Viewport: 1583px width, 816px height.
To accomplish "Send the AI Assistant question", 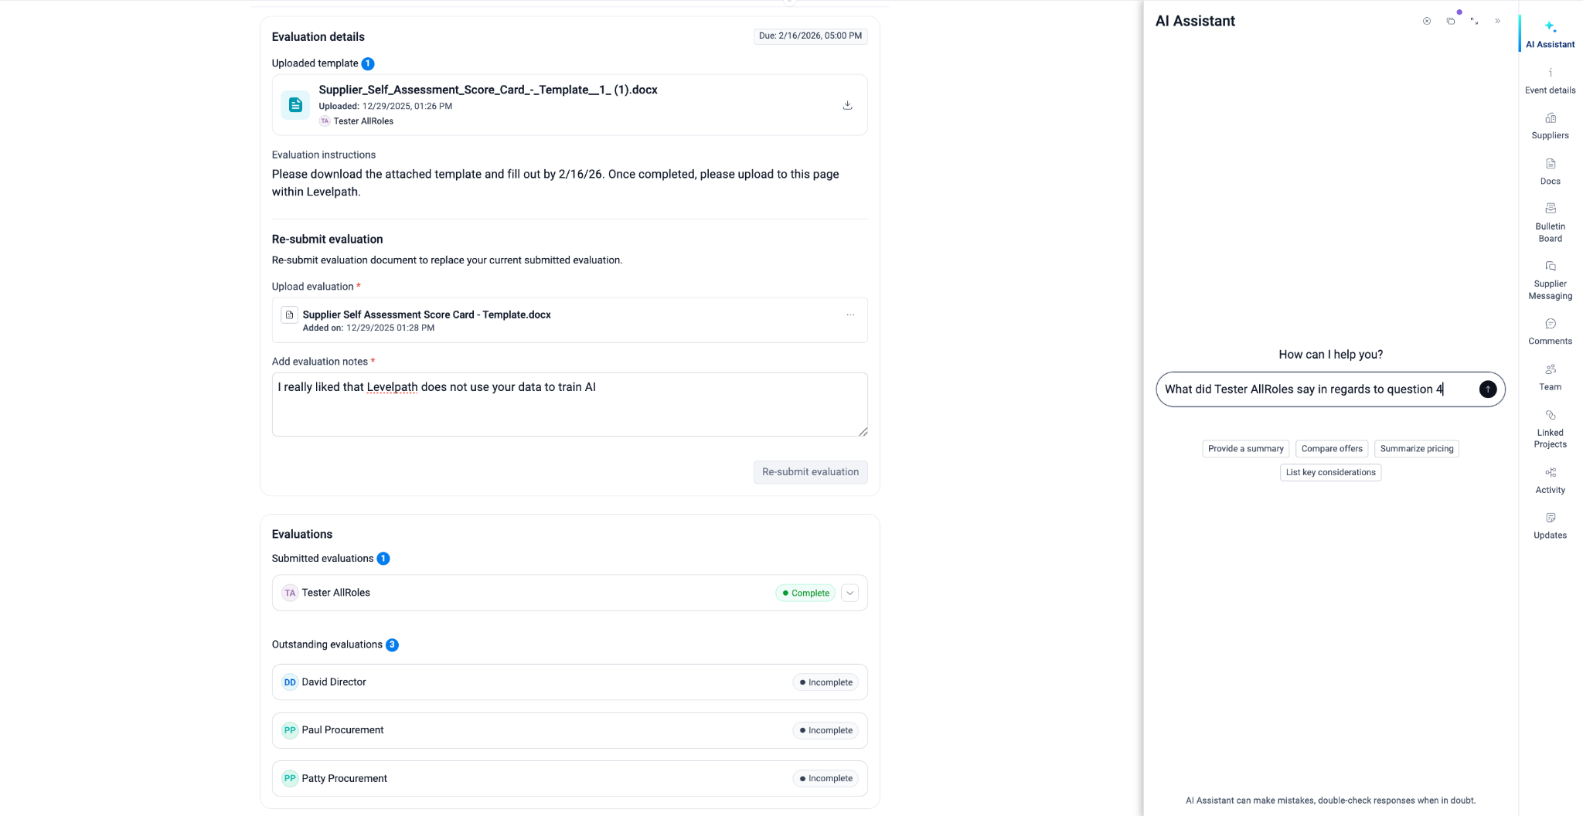I will pyautogui.click(x=1487, y=389).
